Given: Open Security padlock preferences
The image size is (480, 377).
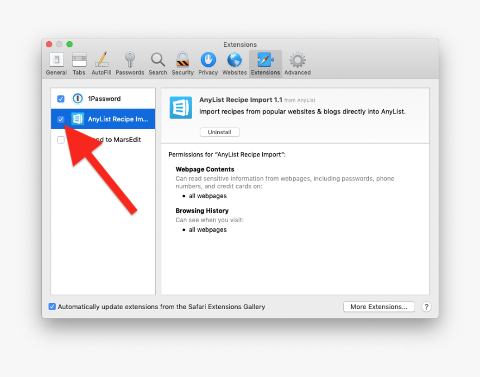Looking at the screenshot, I should (183, 63).
